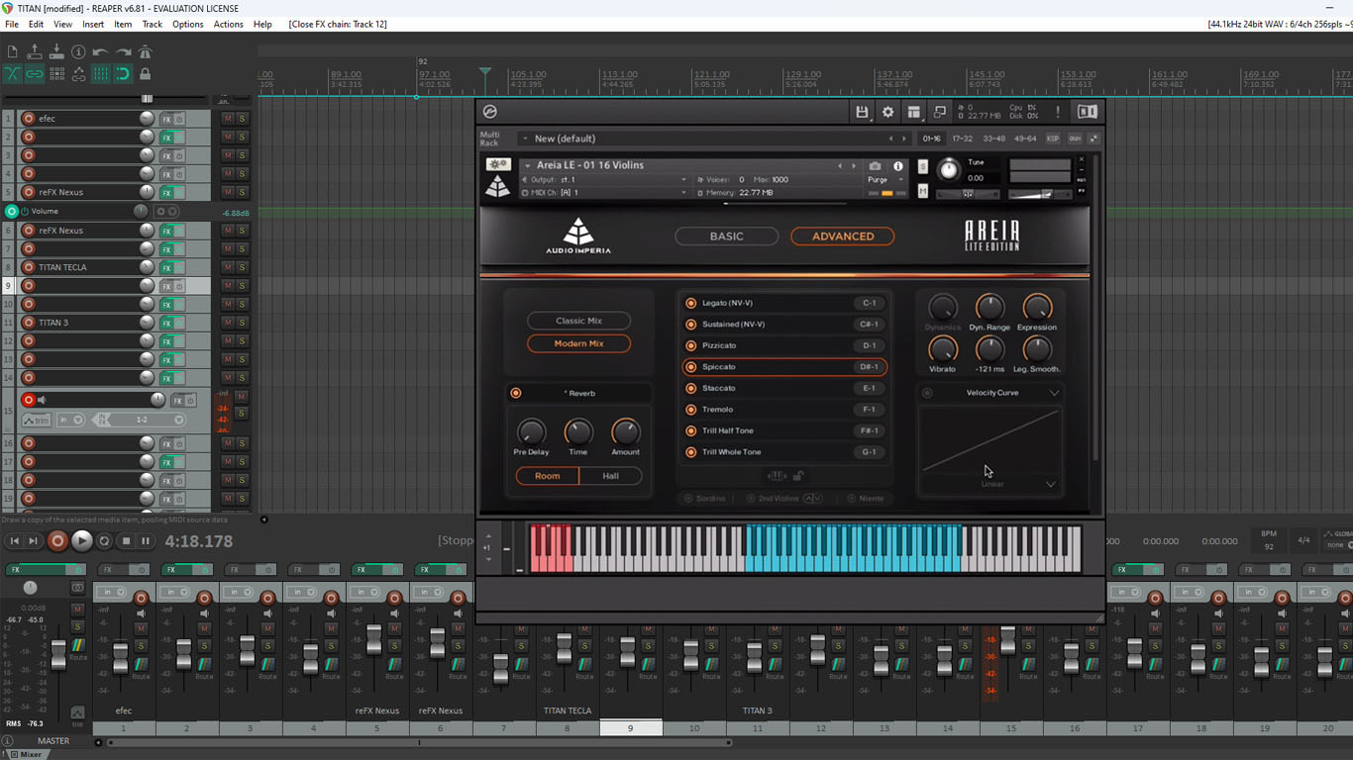Open Kontakt workspace layout icon
The height and width of the screenshot is (760, 1353).
coord(913,112)
